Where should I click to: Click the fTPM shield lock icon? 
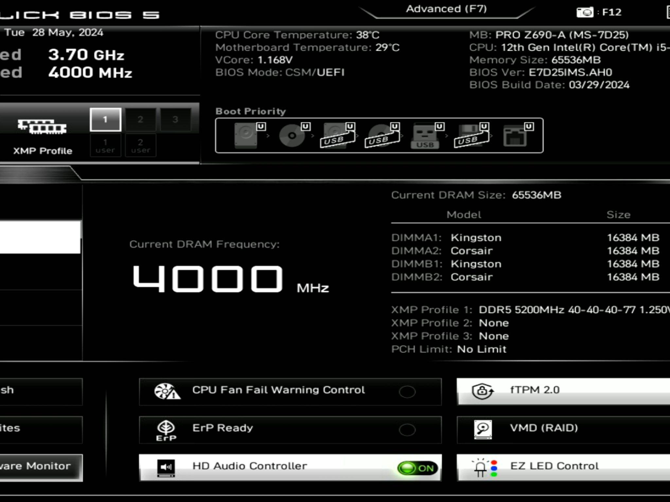[x=483, y=391]
